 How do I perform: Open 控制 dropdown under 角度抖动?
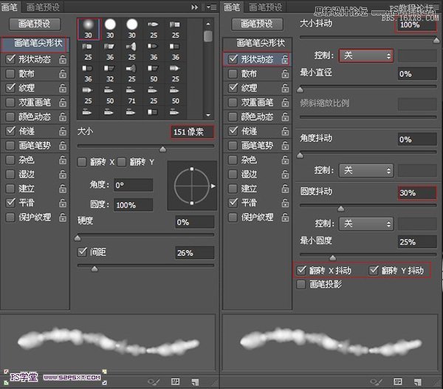pos(366,171)
